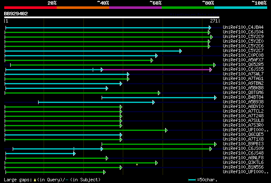Image resolution: width=271 pixels, height=183 pixels.
Task: Click the UniRef100_A7SUL8 label
Action: click(x=243, y=121)
